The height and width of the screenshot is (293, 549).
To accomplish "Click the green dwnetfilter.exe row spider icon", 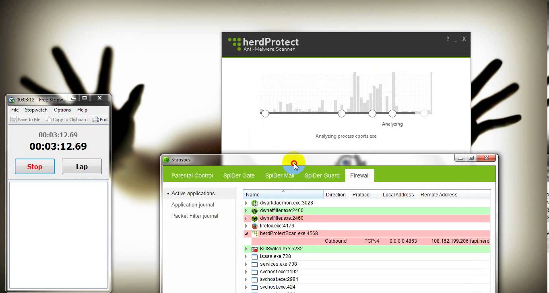I will (x=254, y=210).
